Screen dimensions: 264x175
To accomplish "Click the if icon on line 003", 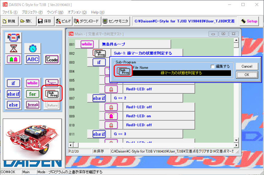I will pos(99,62).
